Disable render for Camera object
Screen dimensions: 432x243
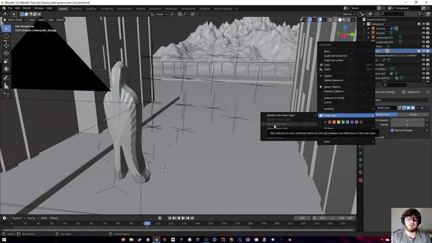coord(428,28)
